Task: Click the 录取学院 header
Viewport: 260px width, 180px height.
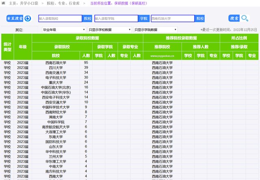Action: 105,47
